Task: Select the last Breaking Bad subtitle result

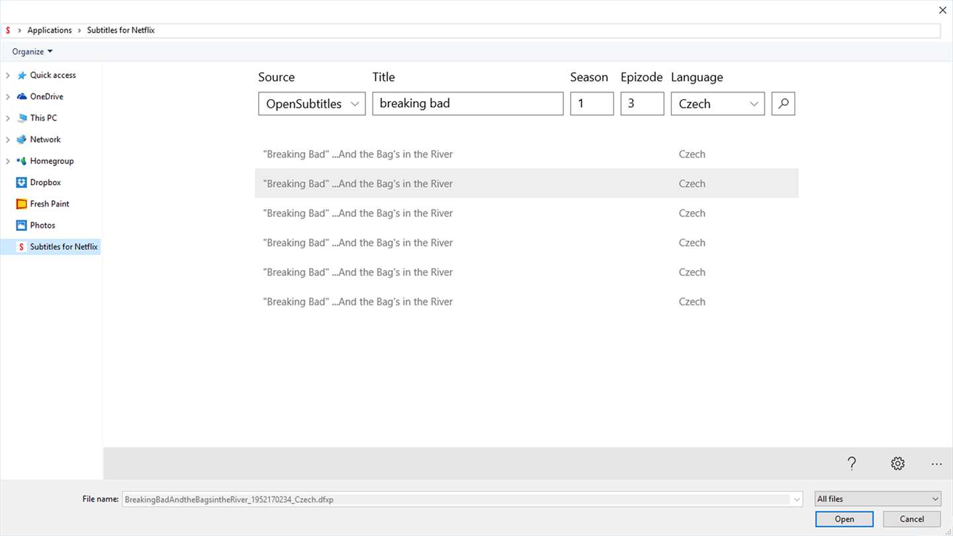Action: click(527, 302)
